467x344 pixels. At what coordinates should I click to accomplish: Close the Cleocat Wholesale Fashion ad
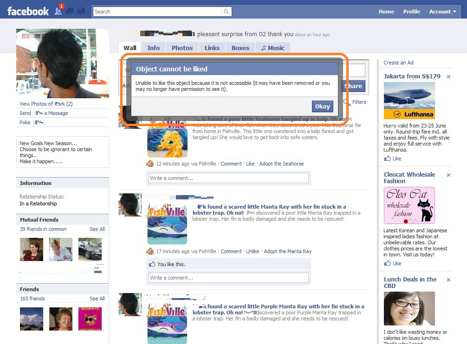[448, 175]
